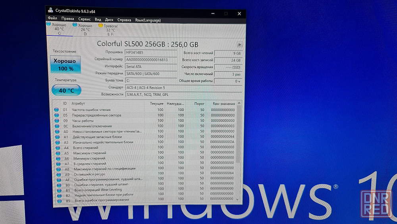397x224 pixels.
Task: Click the Raw-значения column header
Action: pos(224,104)
